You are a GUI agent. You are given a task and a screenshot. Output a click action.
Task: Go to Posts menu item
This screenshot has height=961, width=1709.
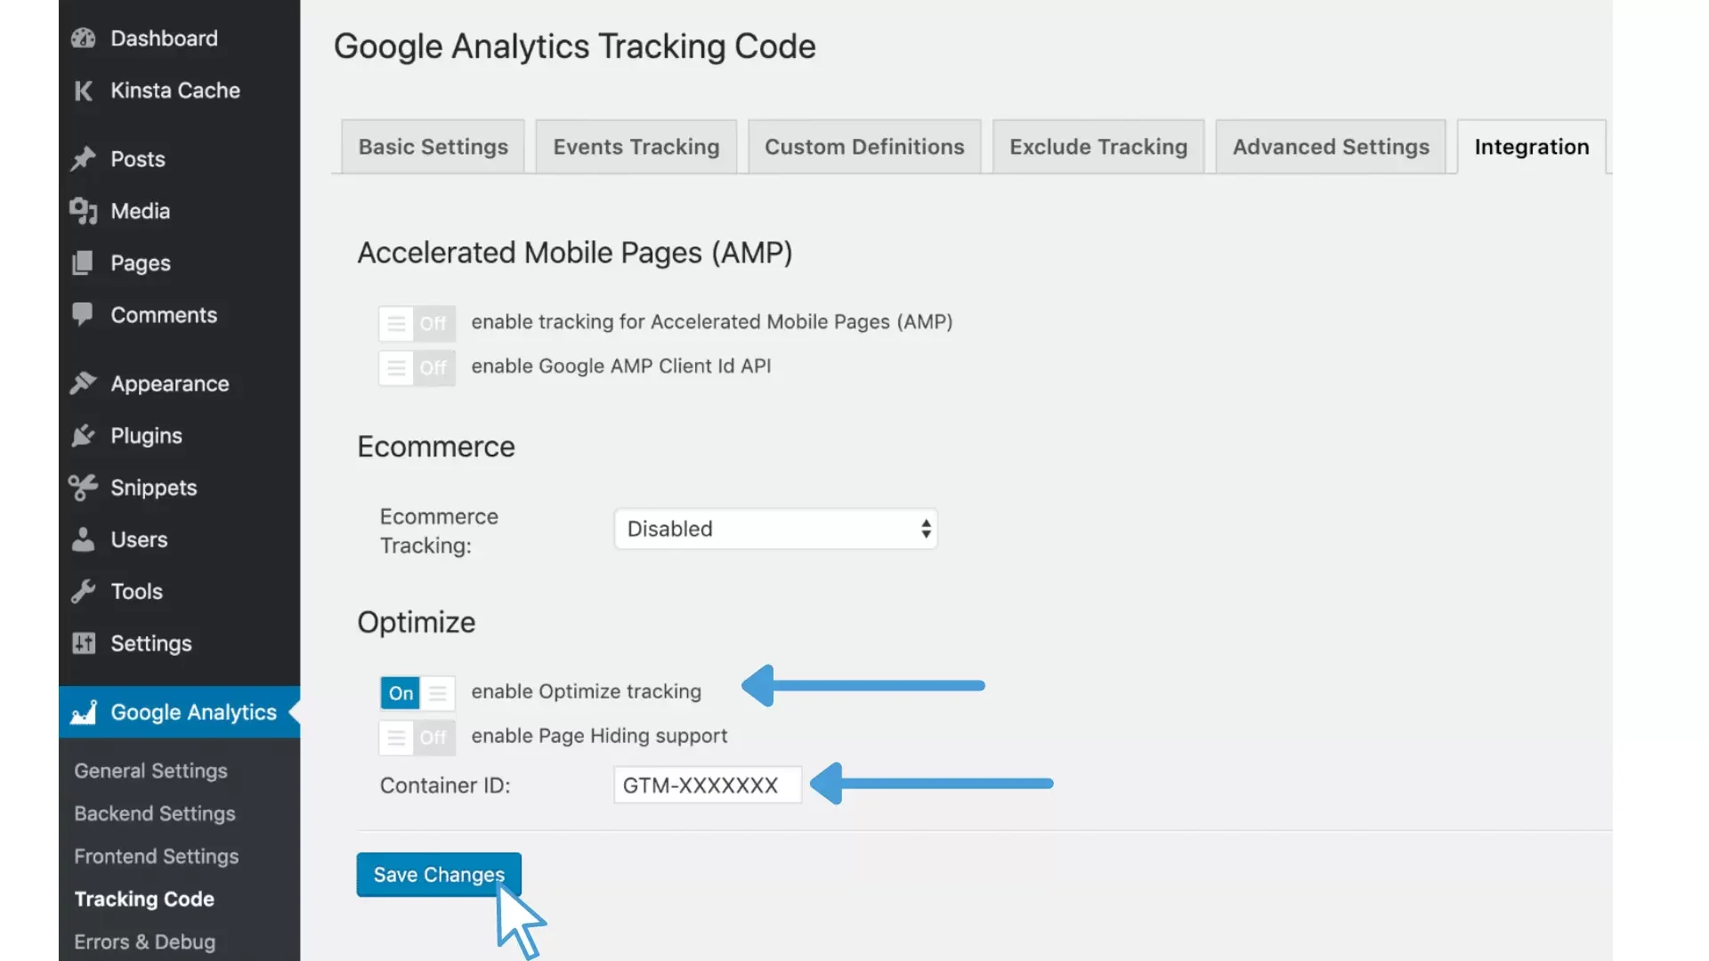180,159
